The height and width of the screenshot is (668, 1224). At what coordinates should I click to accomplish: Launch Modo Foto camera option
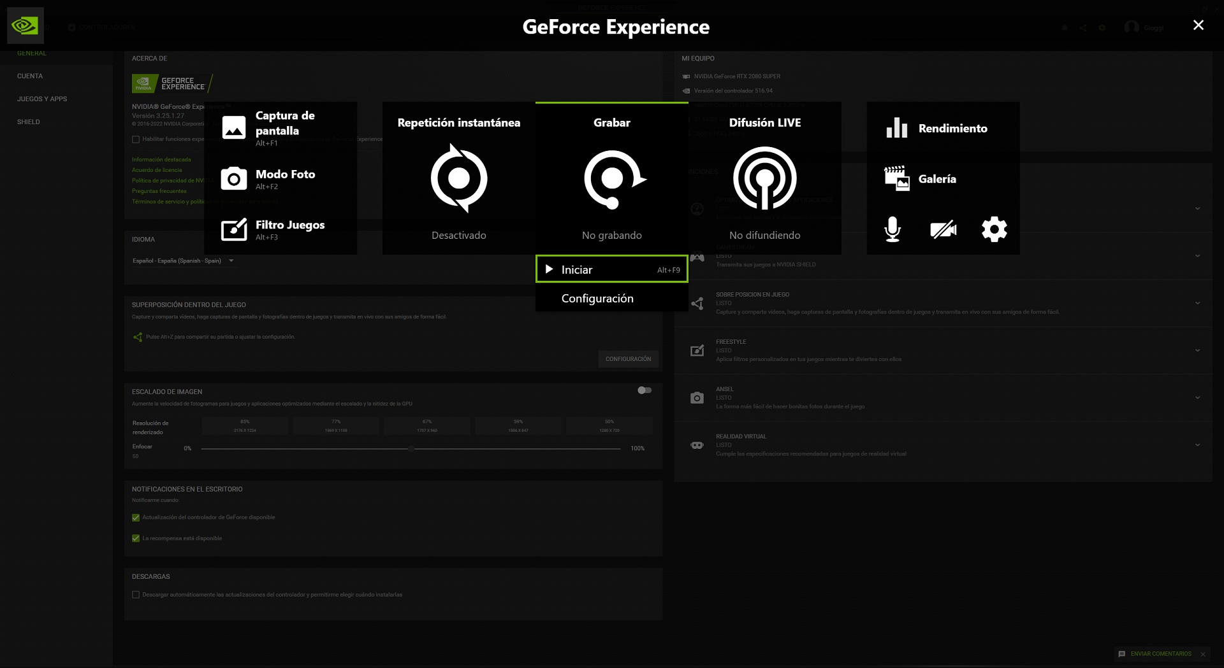(280, 179)
